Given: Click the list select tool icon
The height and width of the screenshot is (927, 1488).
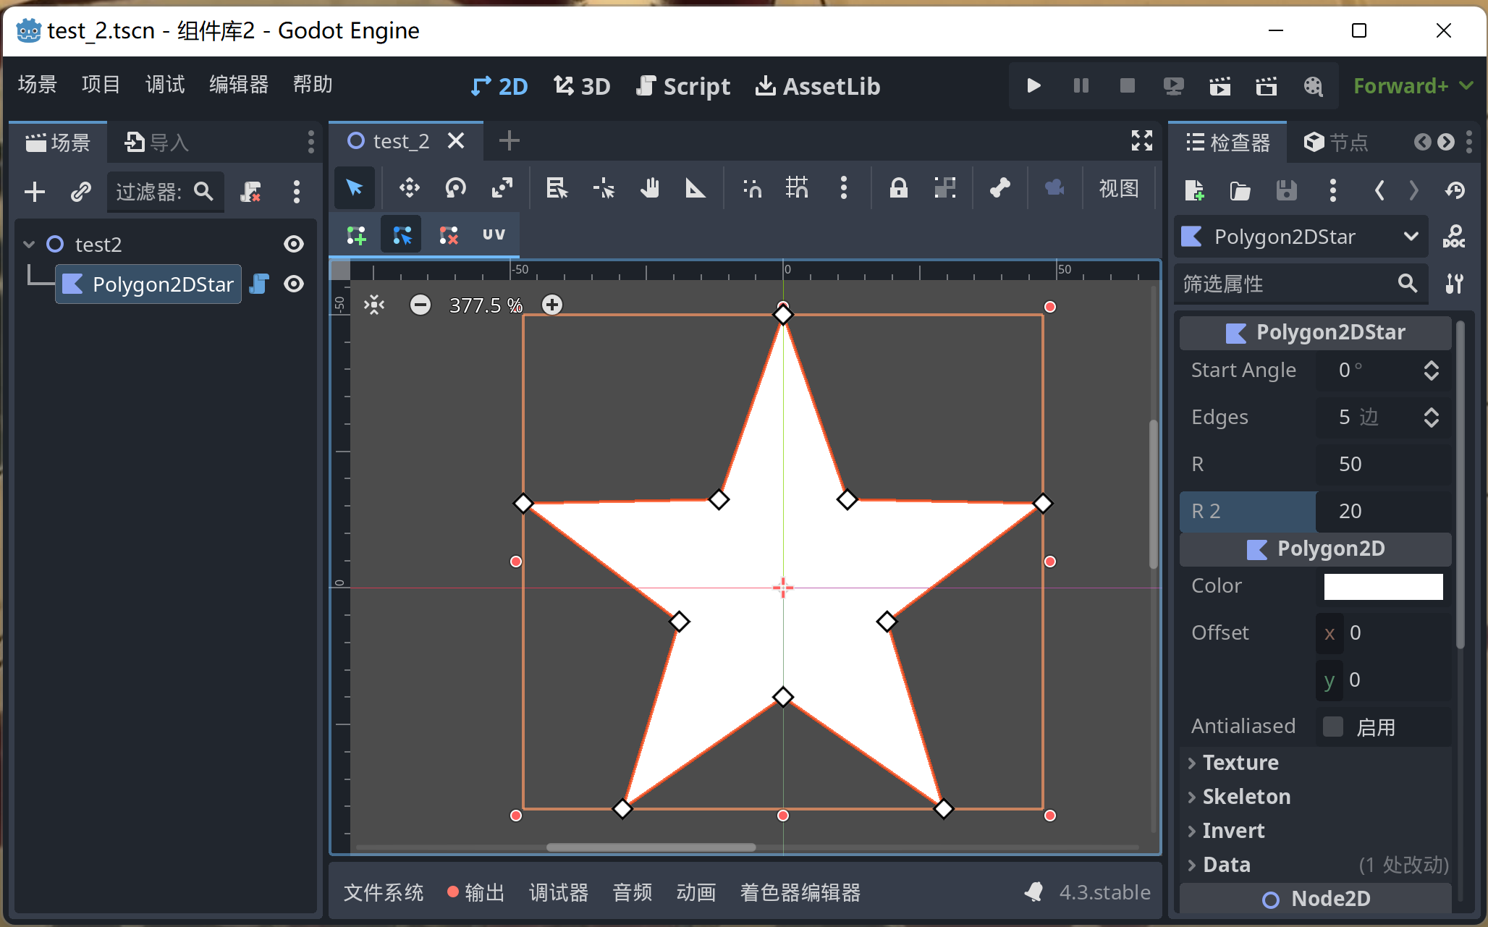Looking at the screenshot, I should (x=557, y=188).
